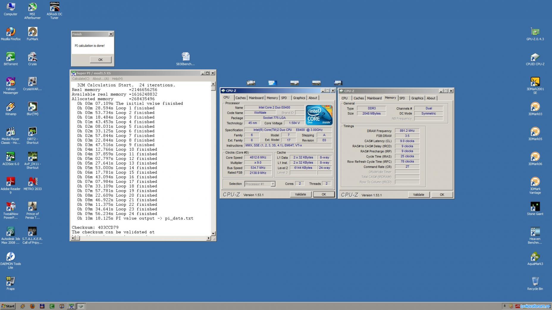
Task: Open TweakNow PowerPack desktop icon
Action: pos(11,210)
